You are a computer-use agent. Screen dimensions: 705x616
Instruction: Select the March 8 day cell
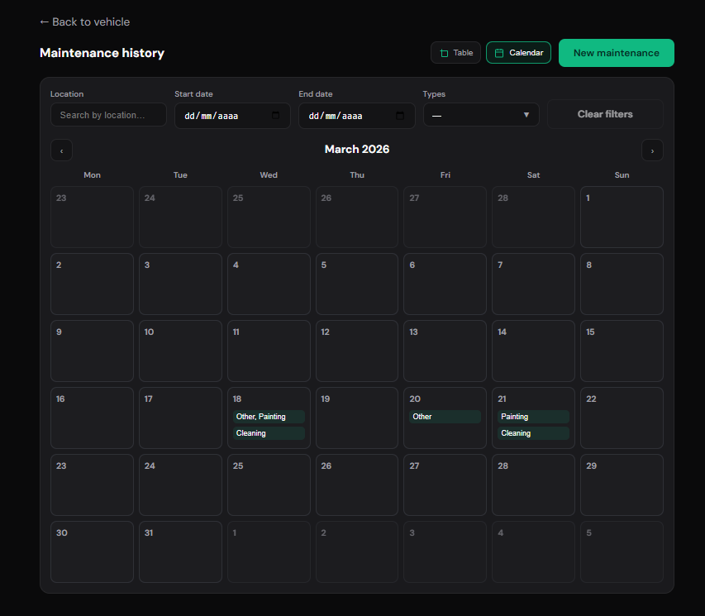click(622, 284)
